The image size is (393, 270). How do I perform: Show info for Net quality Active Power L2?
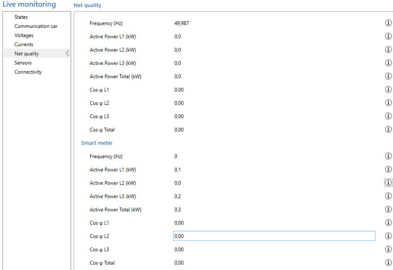point(388,50)
